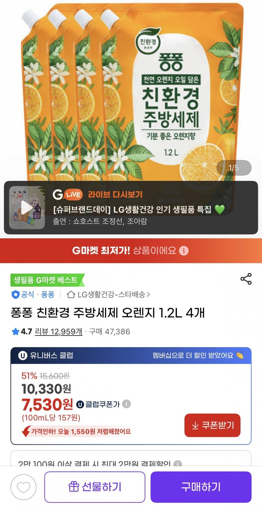
Task: Open info icon beside 클럽쿠폰가
Action: (x=126, y=404)
